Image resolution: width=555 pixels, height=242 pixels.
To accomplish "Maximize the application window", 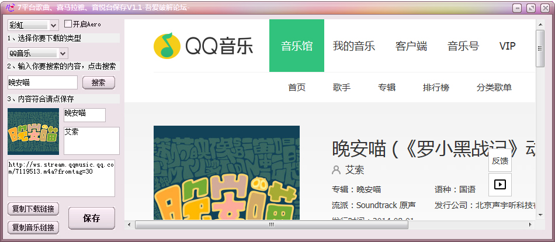I will pos(531,9).
